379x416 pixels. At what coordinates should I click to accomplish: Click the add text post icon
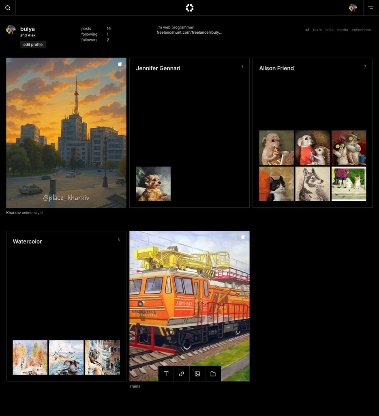(x=166, y=374)
